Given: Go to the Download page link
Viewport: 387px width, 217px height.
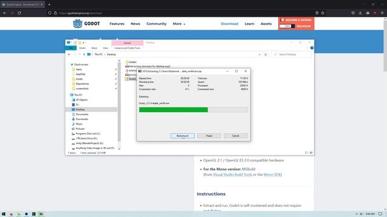Looking at the screenshot, I should 230,24.
